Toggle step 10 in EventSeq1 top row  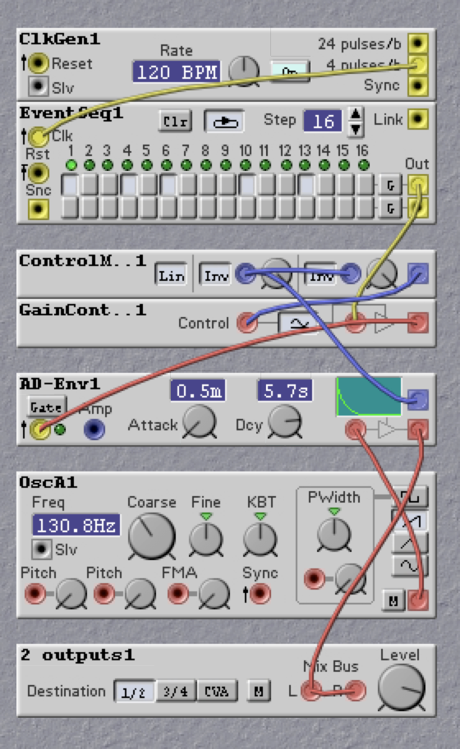coord(246,185)
